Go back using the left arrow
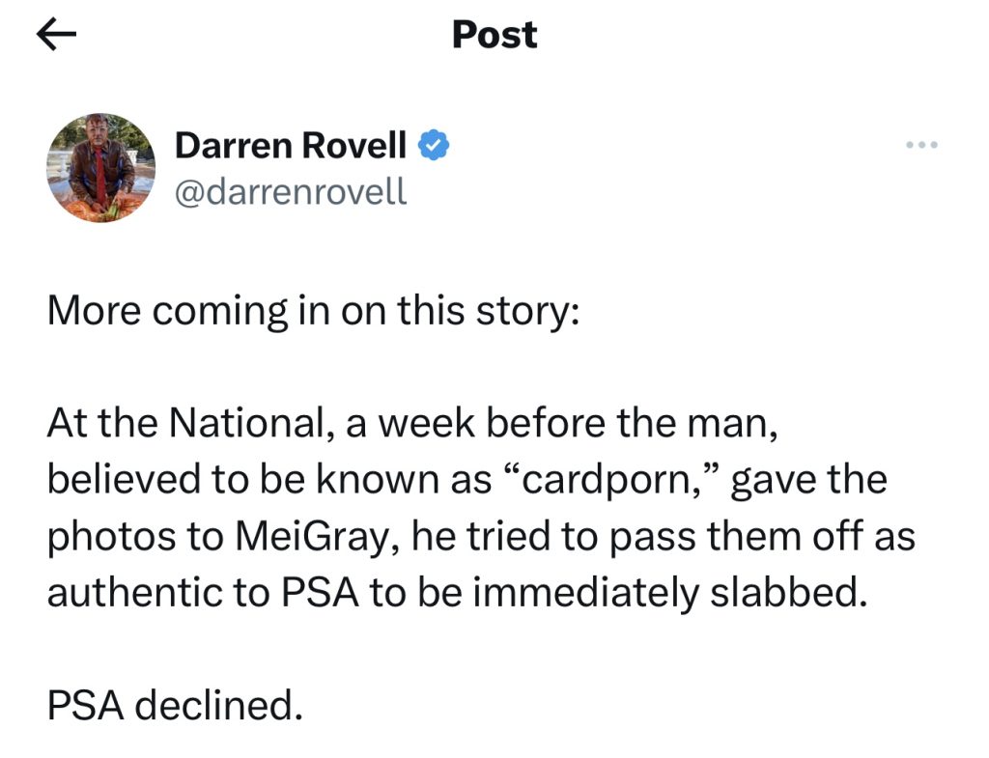This screenshot has width=989, height=758. click(56, 34)
